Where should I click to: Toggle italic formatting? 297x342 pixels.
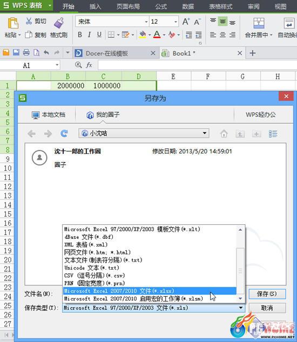pos(89,35)
